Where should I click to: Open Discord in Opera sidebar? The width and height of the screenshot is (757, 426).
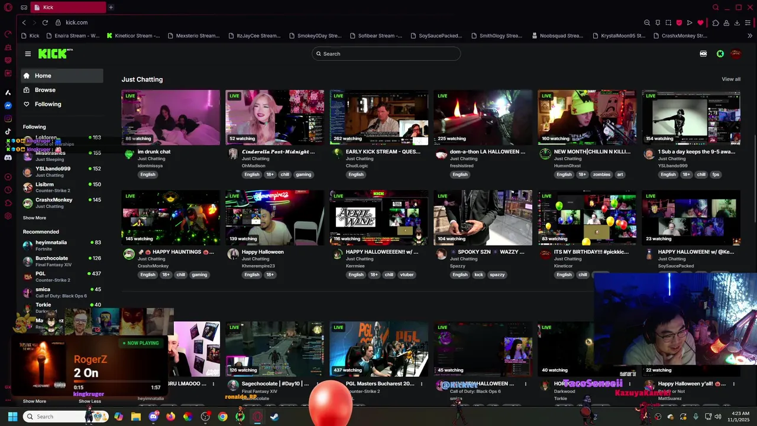(8, 157)
